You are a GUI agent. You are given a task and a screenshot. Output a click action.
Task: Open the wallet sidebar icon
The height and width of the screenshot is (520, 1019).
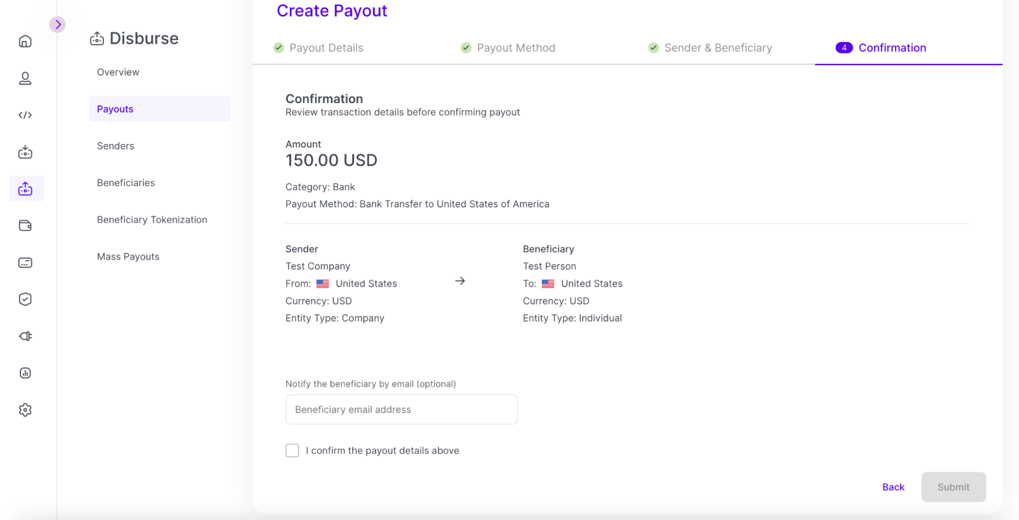pos(25,226)
